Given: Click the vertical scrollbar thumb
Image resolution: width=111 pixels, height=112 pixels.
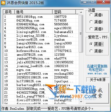Looking at the screenshot, I should coord(81,34).
